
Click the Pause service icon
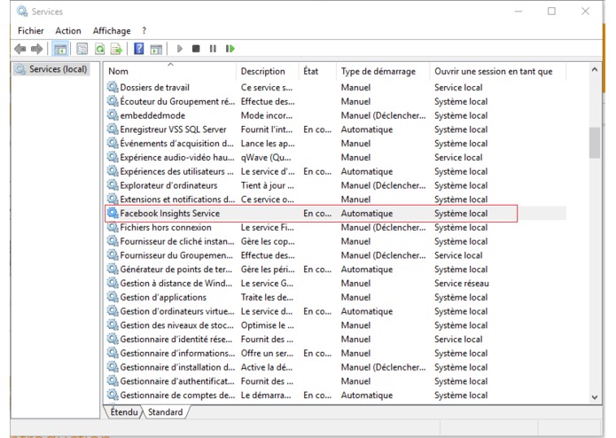click(213, 49)
